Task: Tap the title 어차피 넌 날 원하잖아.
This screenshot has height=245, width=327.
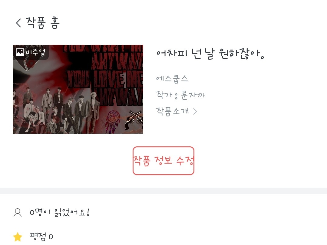Action: pos(210,54)
